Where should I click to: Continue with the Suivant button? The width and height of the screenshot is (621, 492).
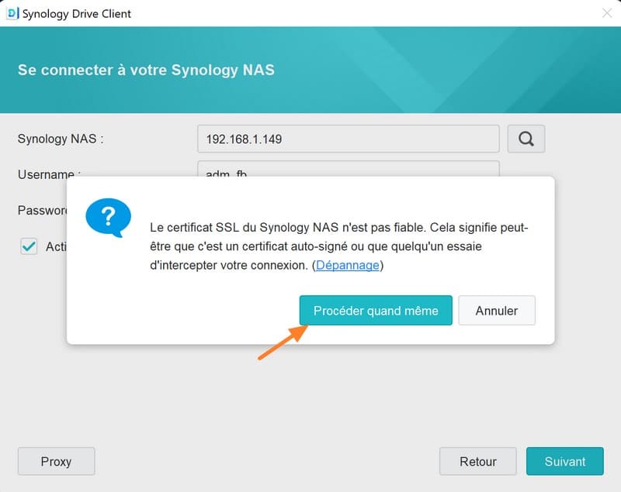point(565,461)
